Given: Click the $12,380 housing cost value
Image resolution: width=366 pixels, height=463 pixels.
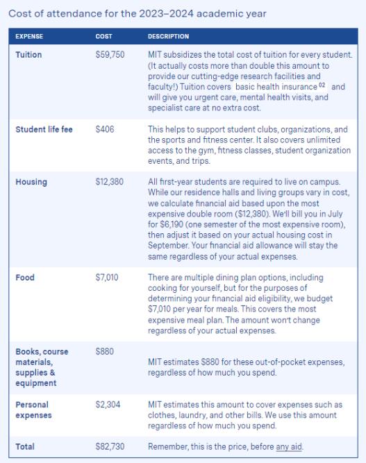Looking at the screenshot, I should click(x=109, y=182).
